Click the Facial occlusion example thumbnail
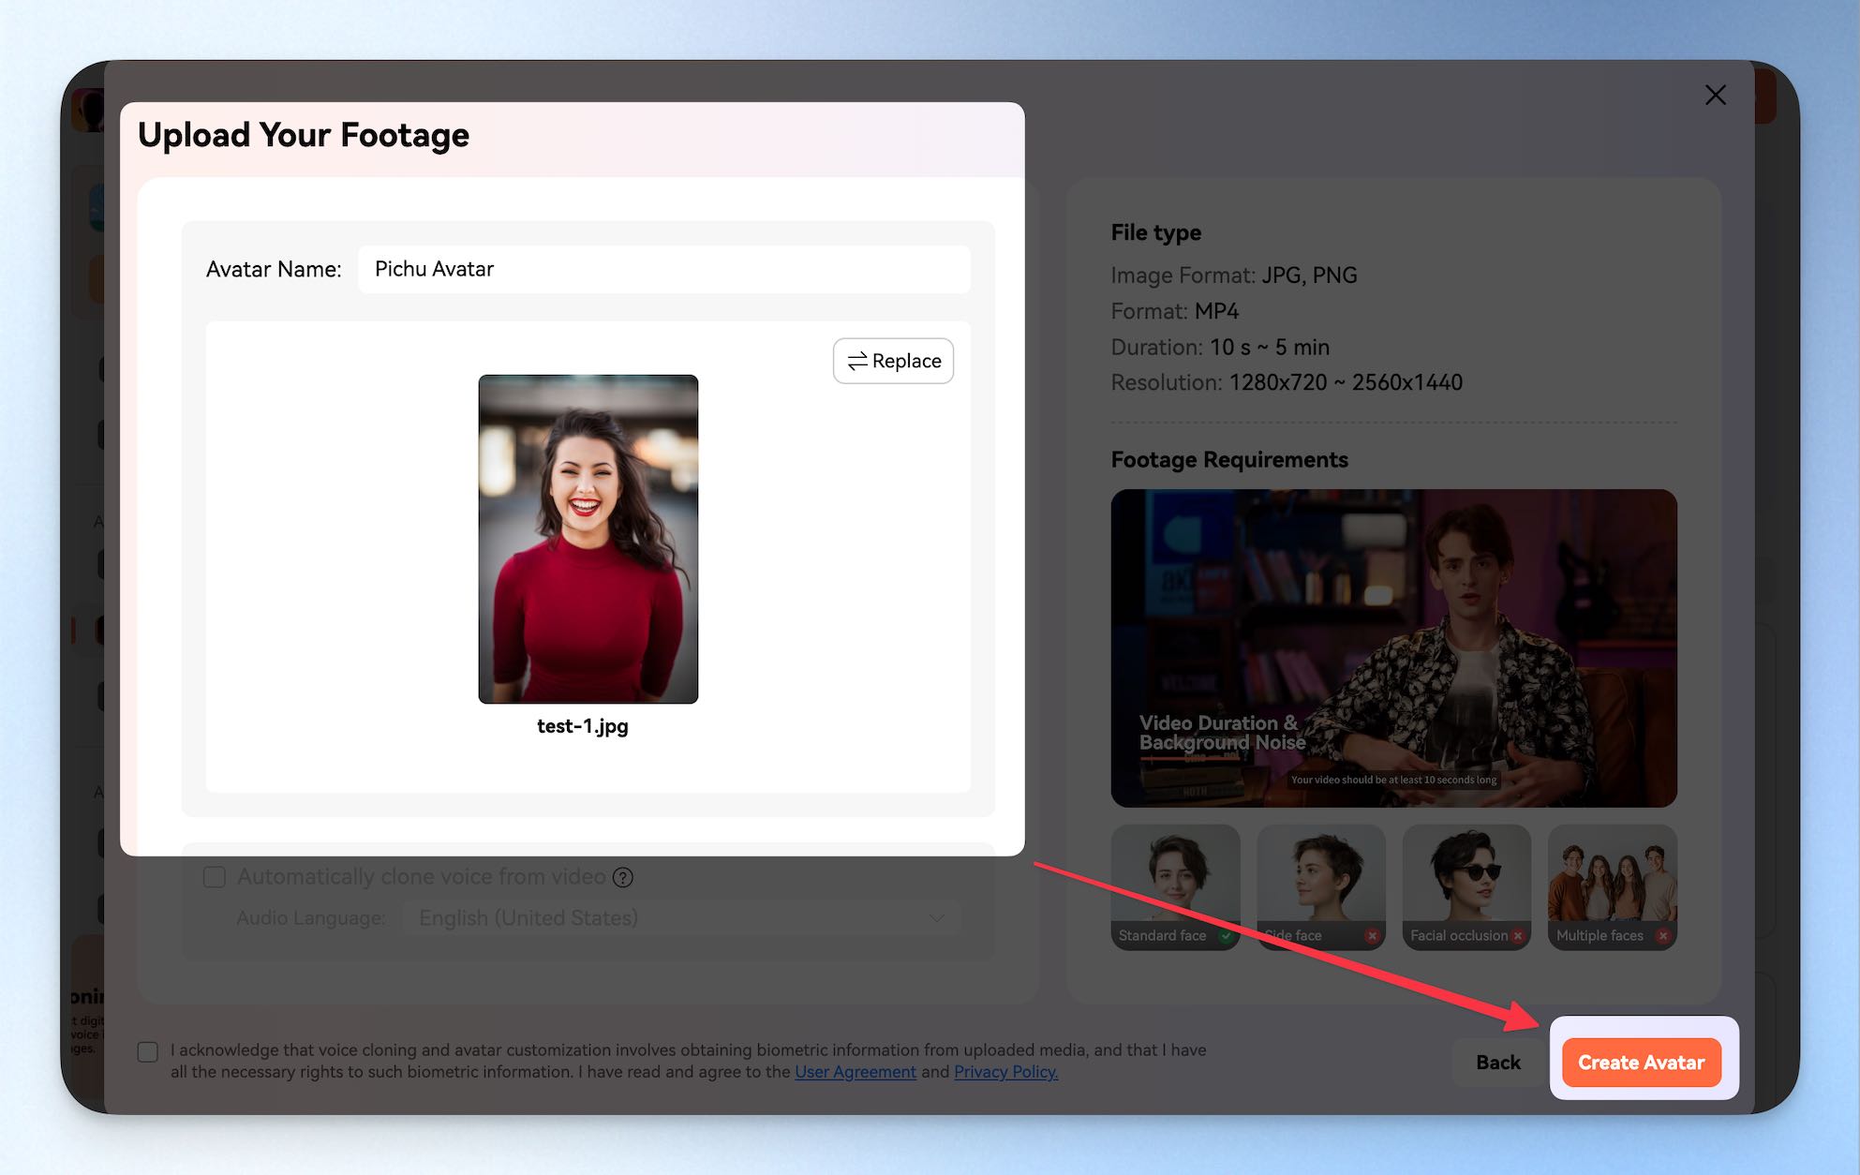Viewport: 1860px width, 1175px height. [x=1466, y=887]
